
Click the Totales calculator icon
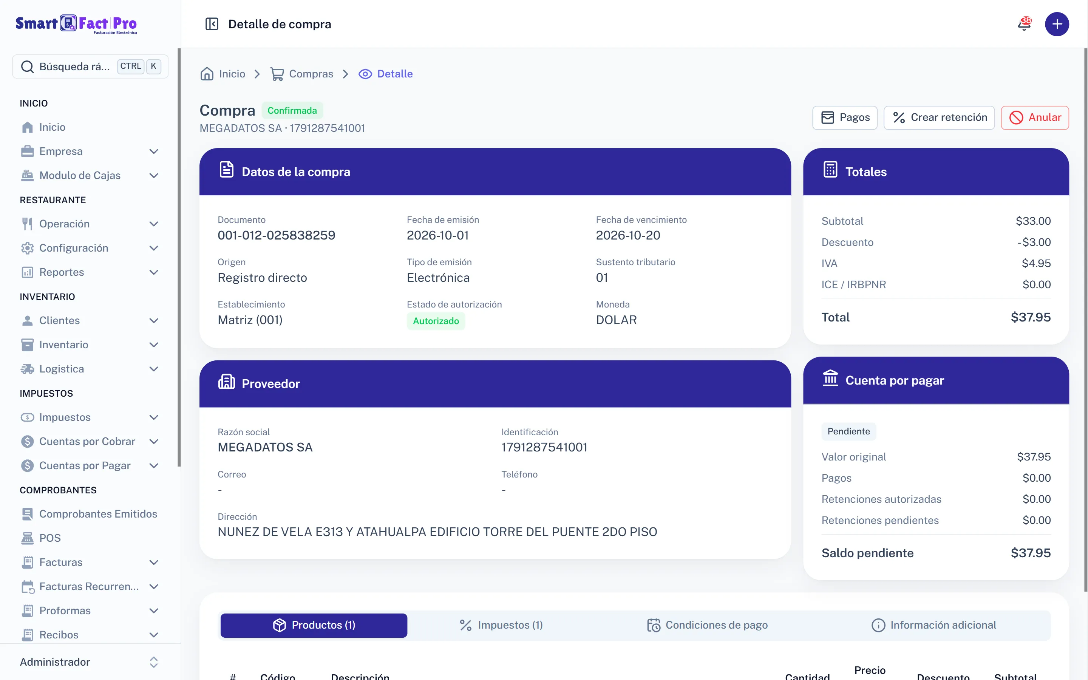[830, 170]
